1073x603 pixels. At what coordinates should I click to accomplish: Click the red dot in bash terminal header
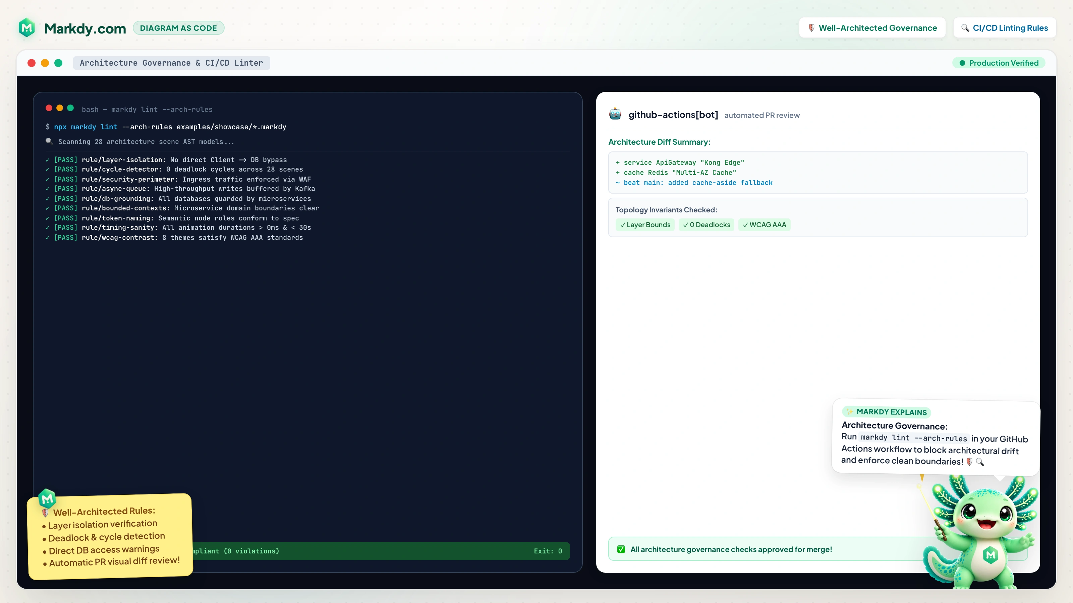(x=49, y=108)
